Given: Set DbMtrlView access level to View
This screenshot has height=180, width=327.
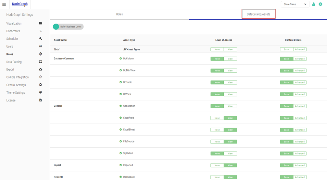Looking at the screenshot, I should (x=230, y=70).
